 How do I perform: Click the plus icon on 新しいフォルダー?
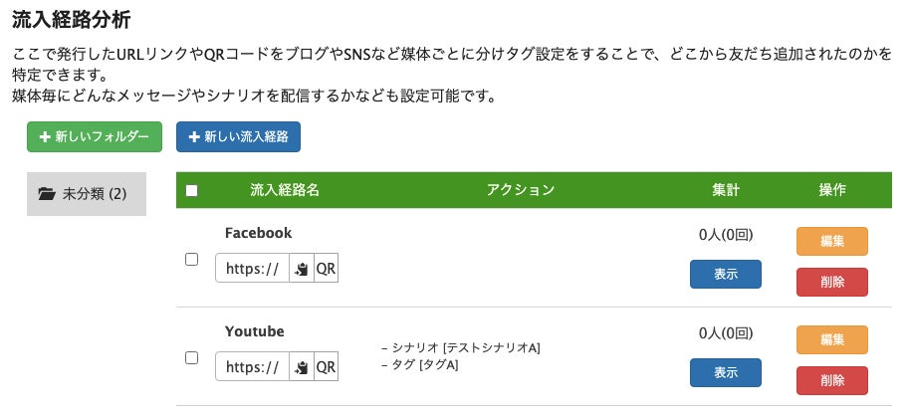(44, 137)
